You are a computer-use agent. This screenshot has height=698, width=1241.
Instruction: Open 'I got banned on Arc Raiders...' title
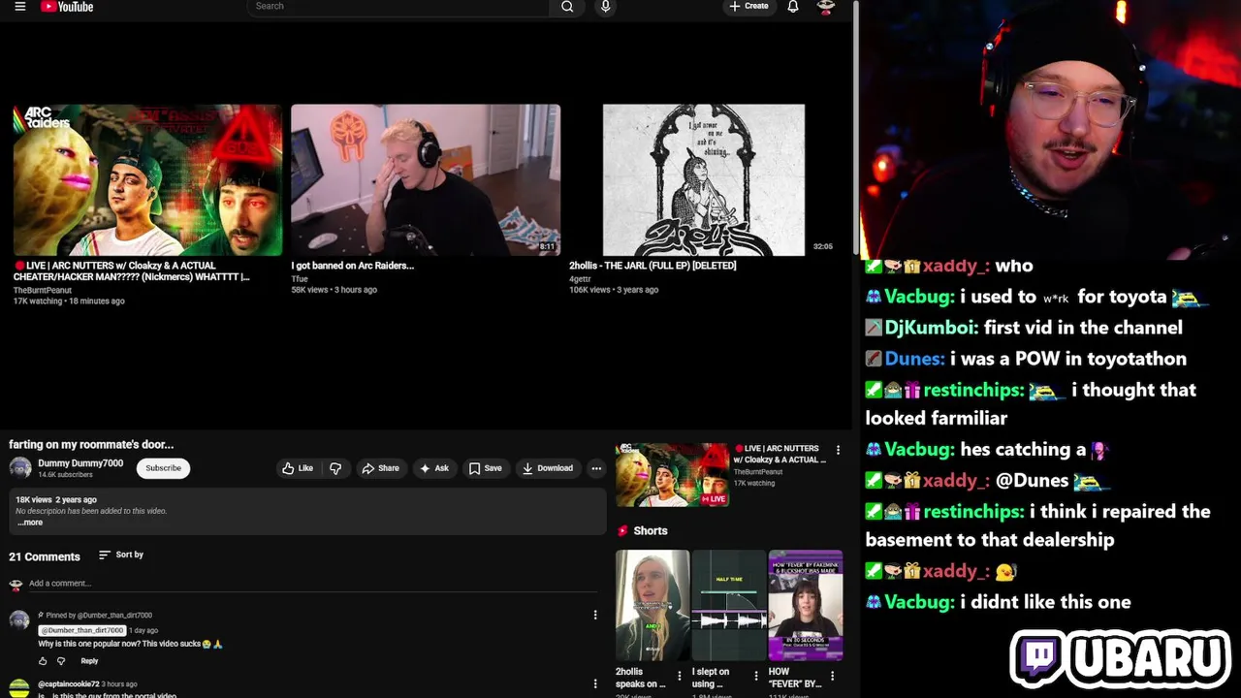click(x=352, y=266)
